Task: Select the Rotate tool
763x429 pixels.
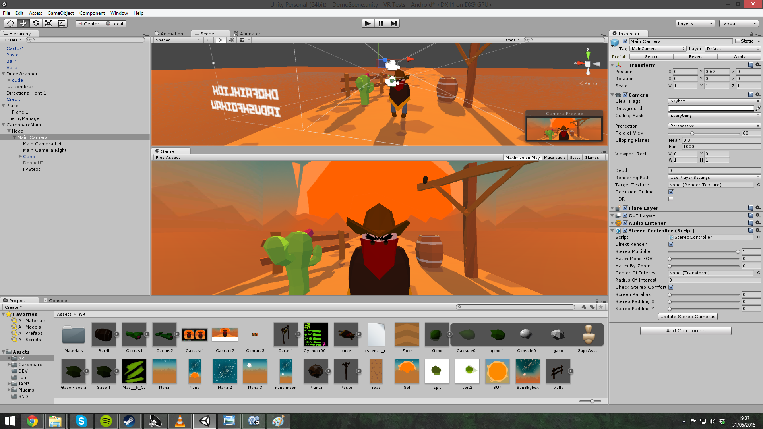Action: coord(36,23)
